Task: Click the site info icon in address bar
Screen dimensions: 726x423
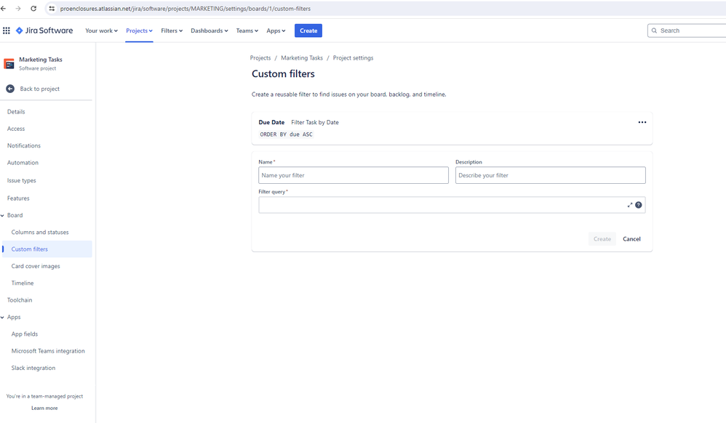Action: (x=52, y=8)
